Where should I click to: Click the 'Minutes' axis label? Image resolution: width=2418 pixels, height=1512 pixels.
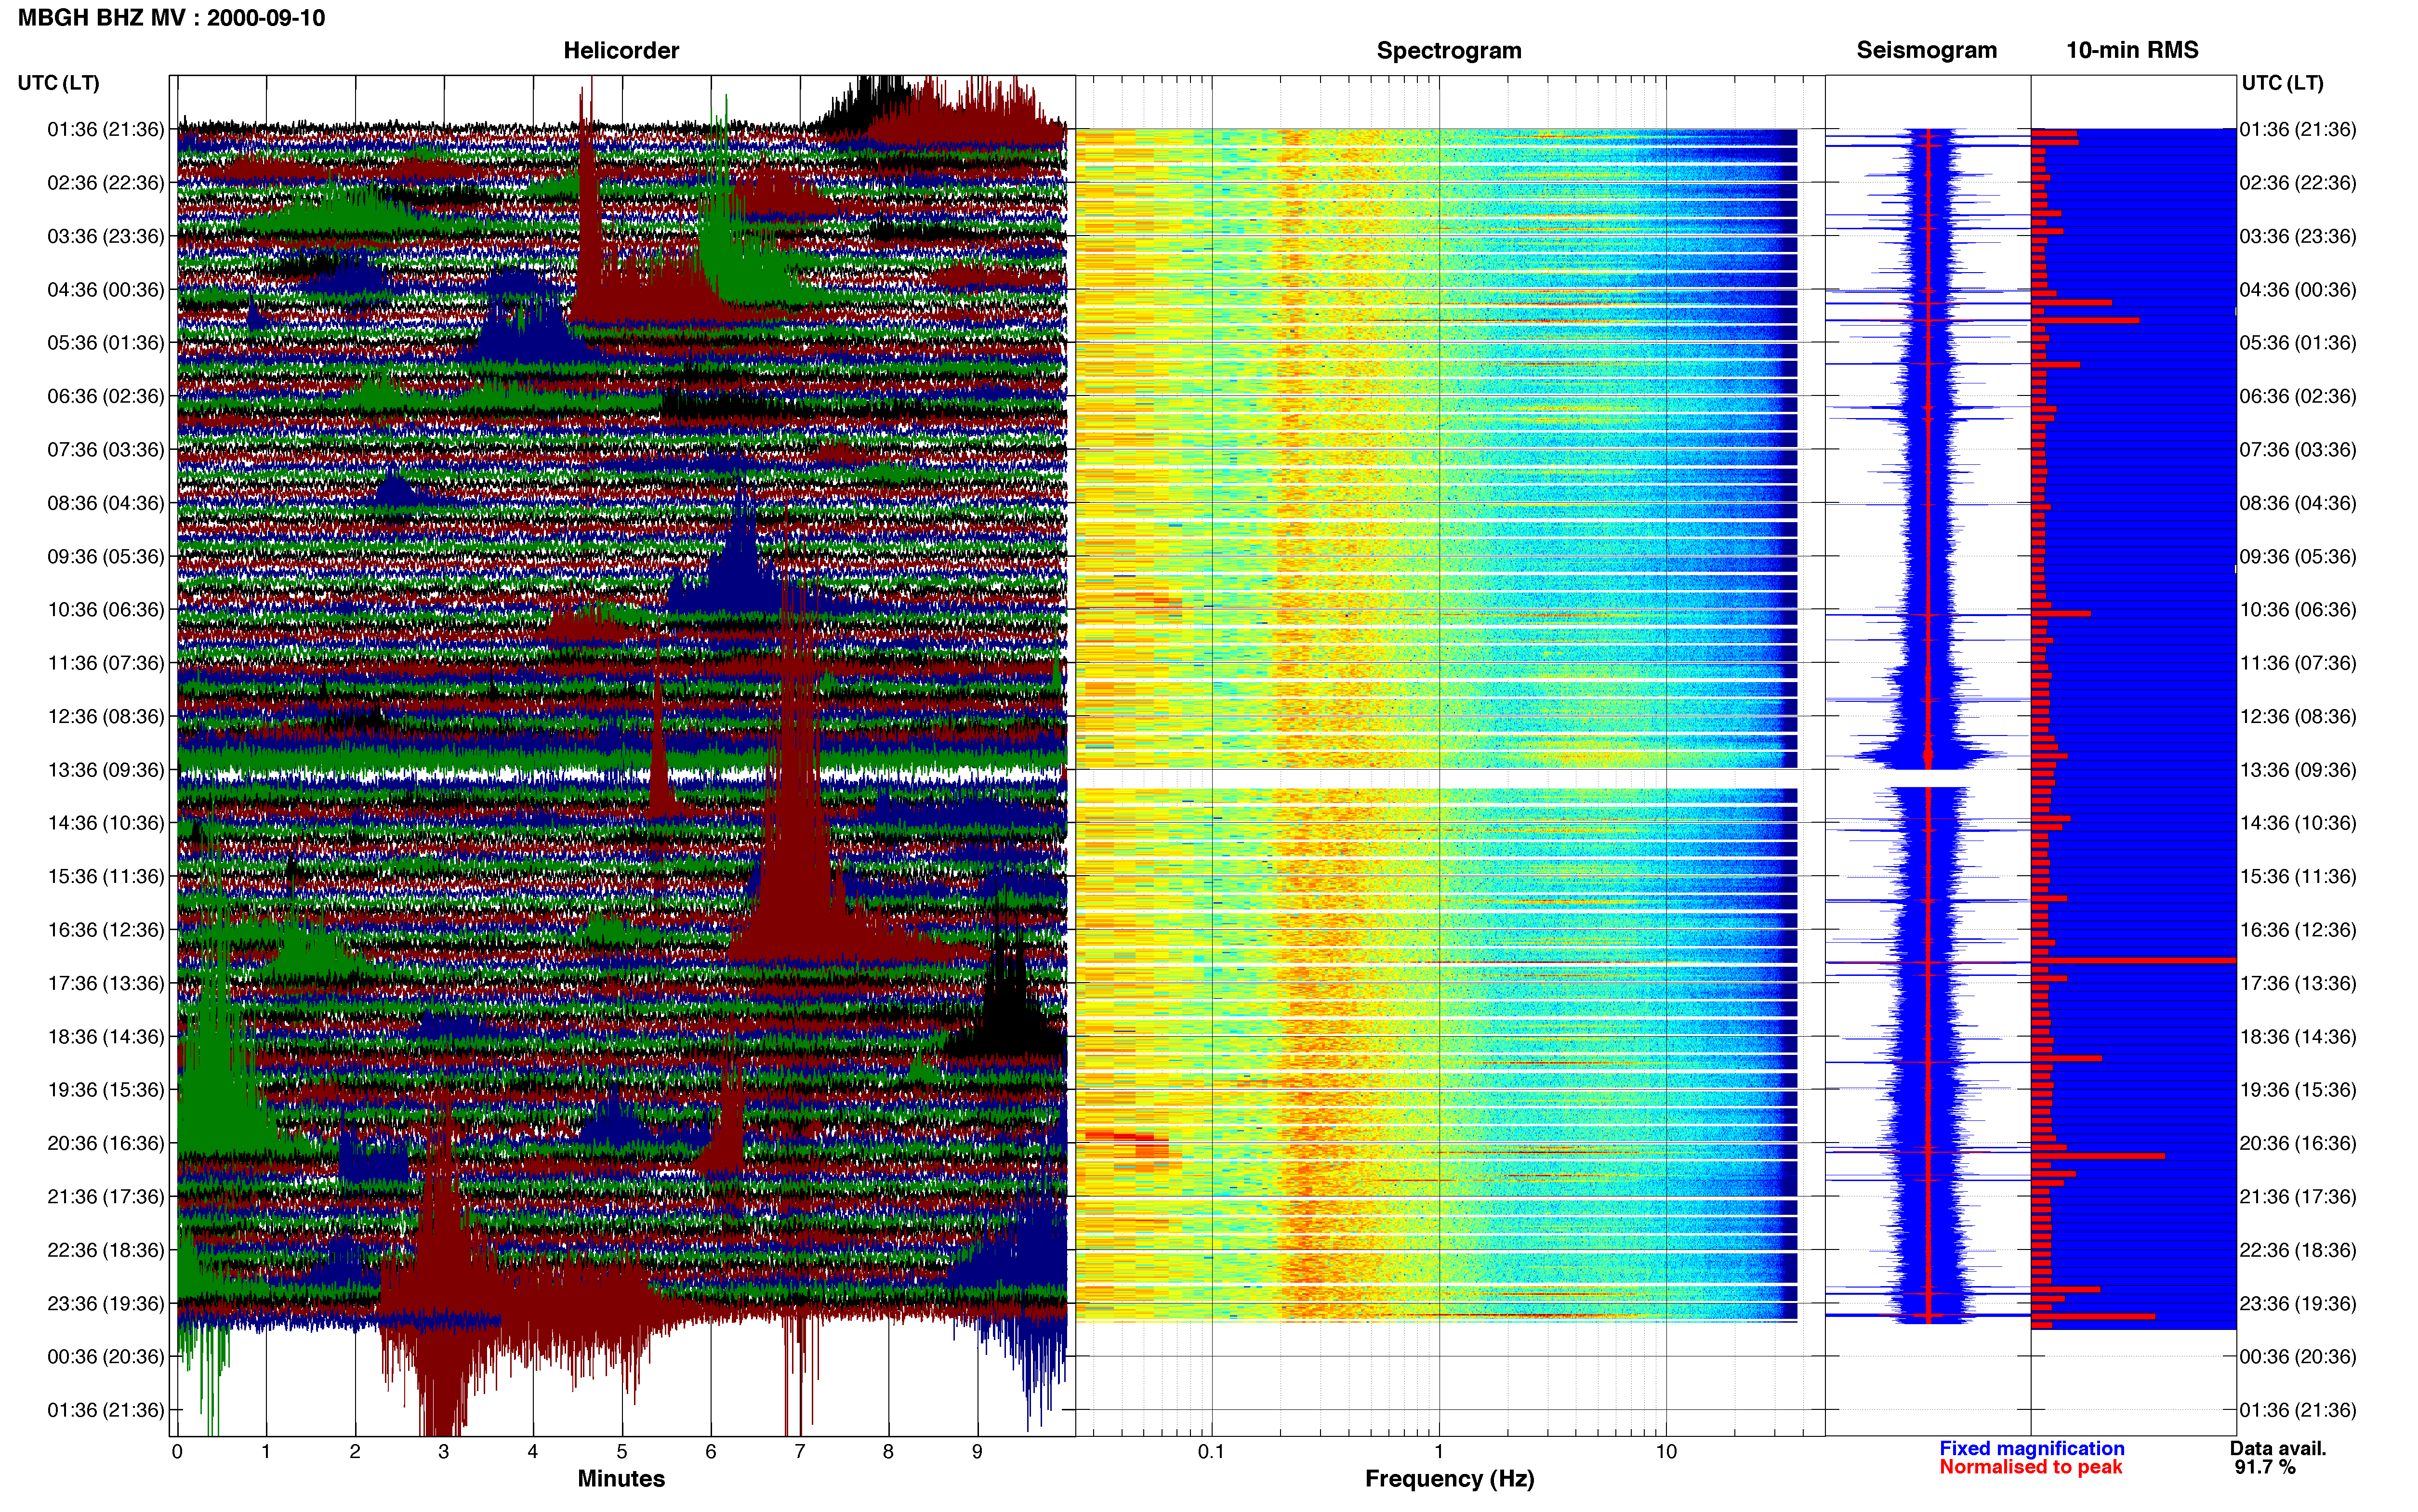[x=621, y=1479]
